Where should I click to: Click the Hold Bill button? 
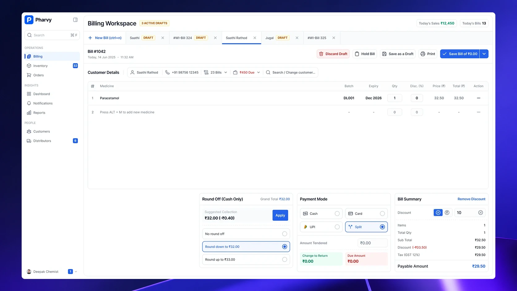365,54
